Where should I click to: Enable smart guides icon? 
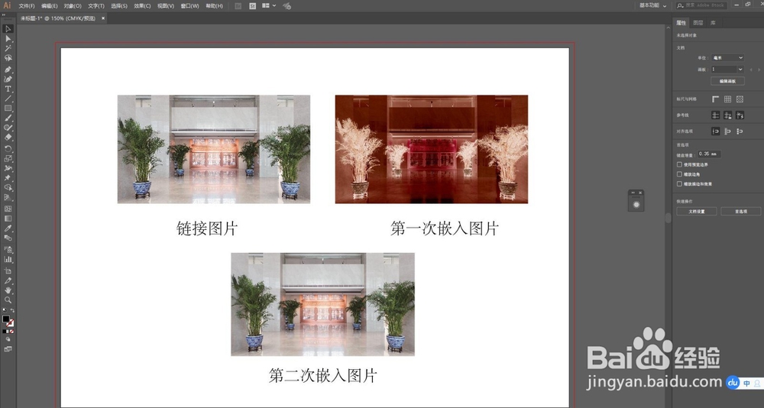tap(740, 115)
